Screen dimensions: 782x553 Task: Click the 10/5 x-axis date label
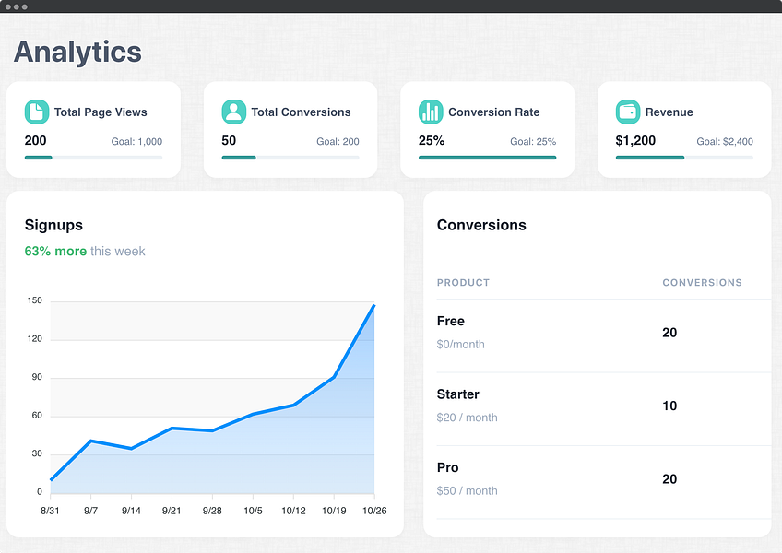coord(253,511)
